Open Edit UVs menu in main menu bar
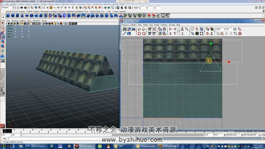 [107, 4]
